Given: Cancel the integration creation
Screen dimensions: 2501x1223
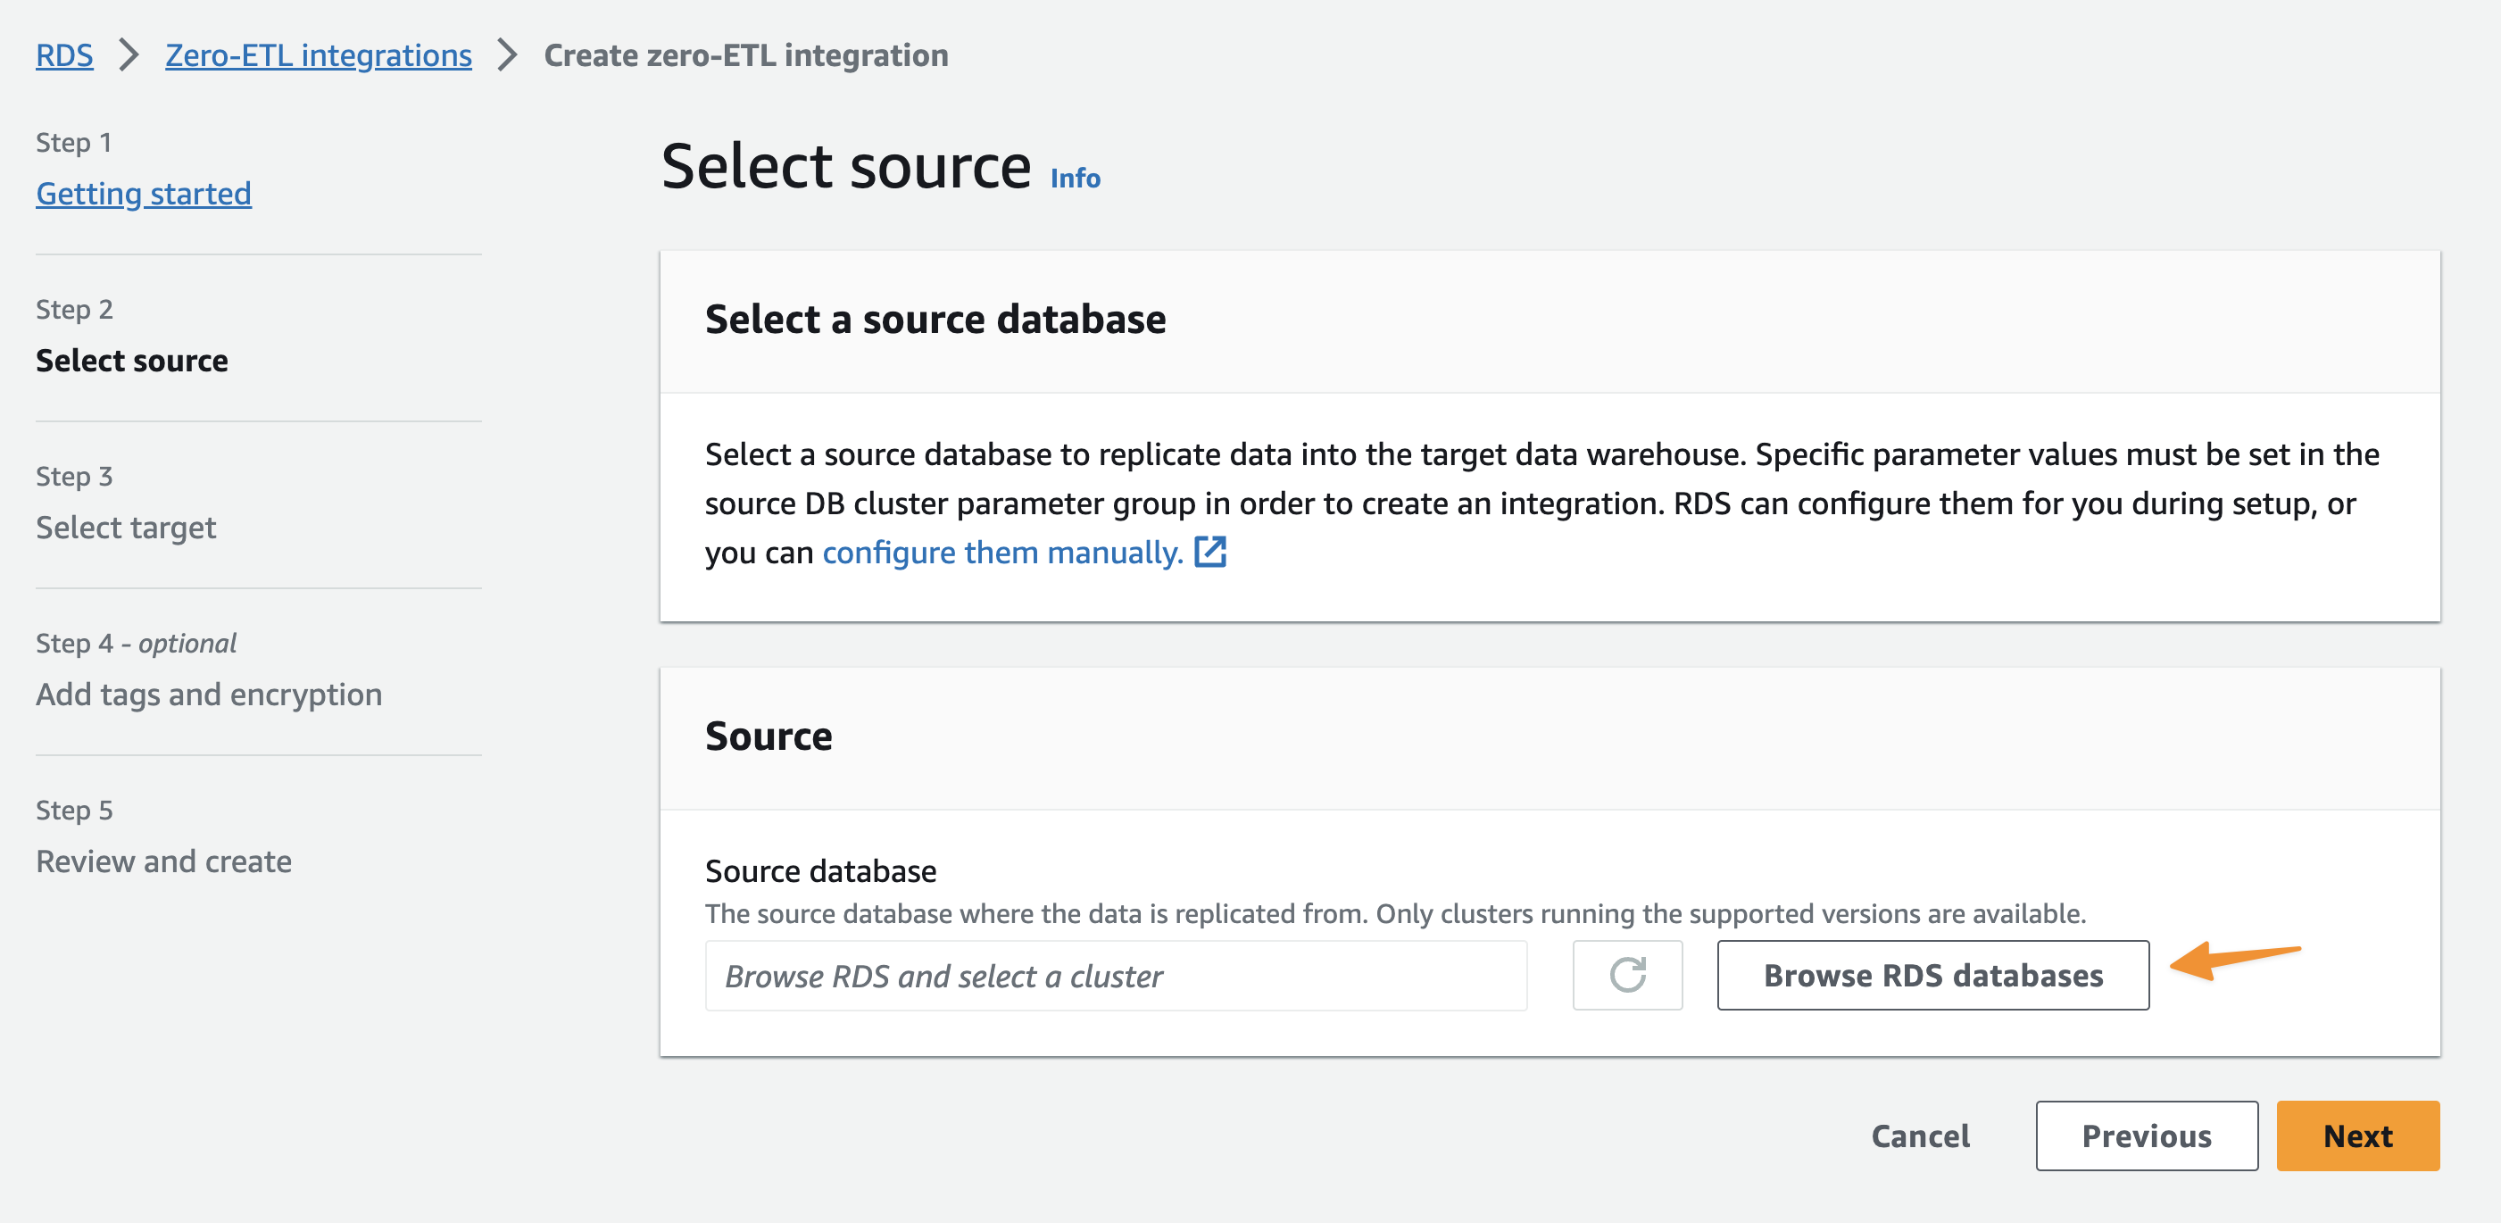Looking at the screenshot, I should point(1919,1135).
